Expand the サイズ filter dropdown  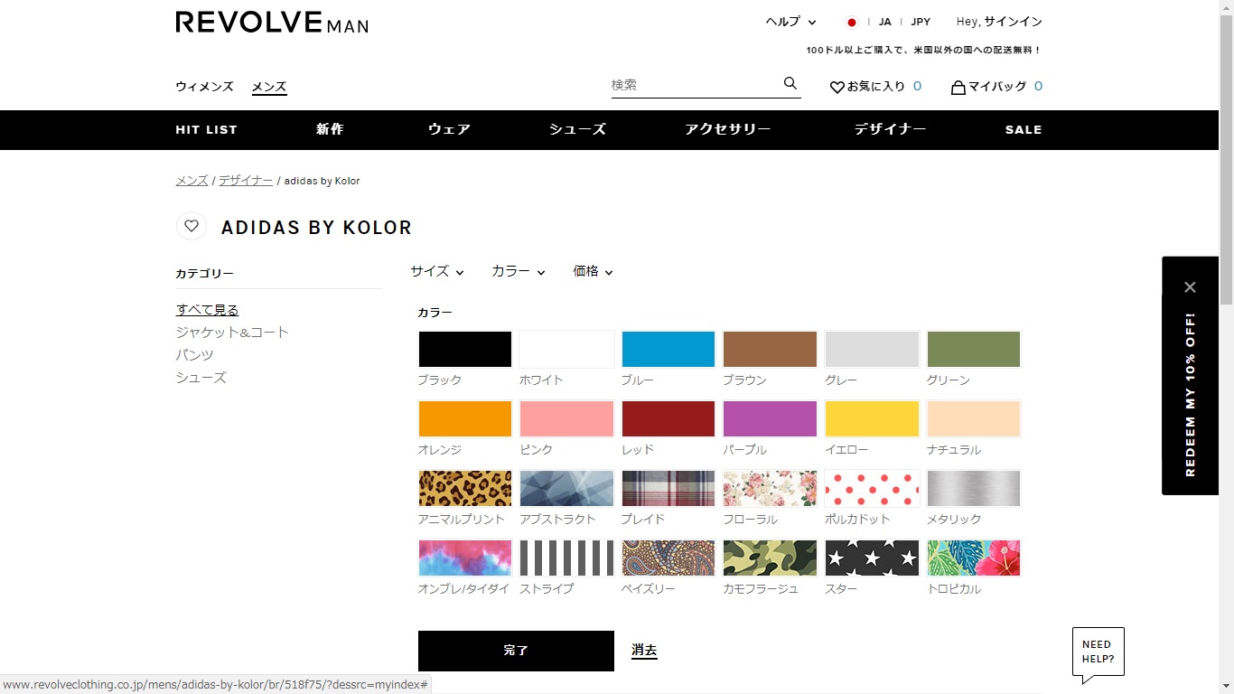436,271
